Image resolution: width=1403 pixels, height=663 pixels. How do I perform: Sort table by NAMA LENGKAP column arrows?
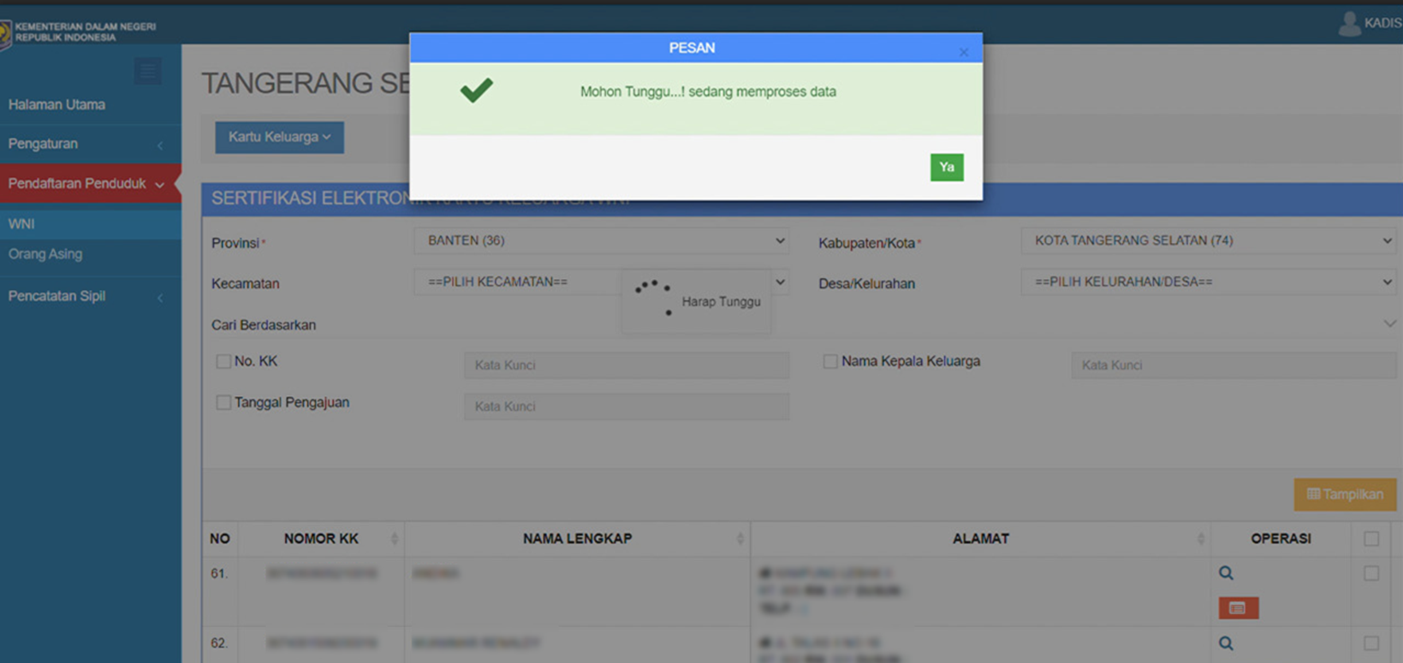740,539
